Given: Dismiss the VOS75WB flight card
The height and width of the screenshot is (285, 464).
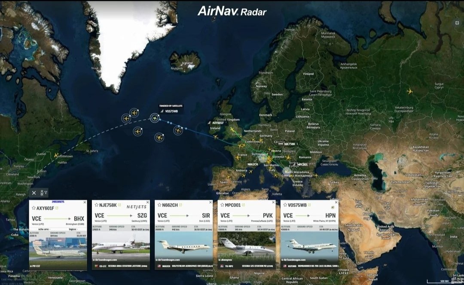Looking at the screenshot, I should [336, 202].
